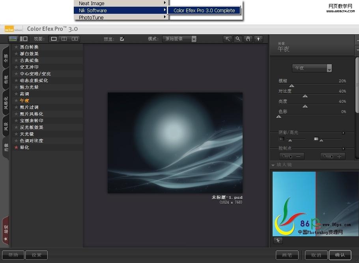Click the 画笔 brush button
359x263 pixels.
287,255
